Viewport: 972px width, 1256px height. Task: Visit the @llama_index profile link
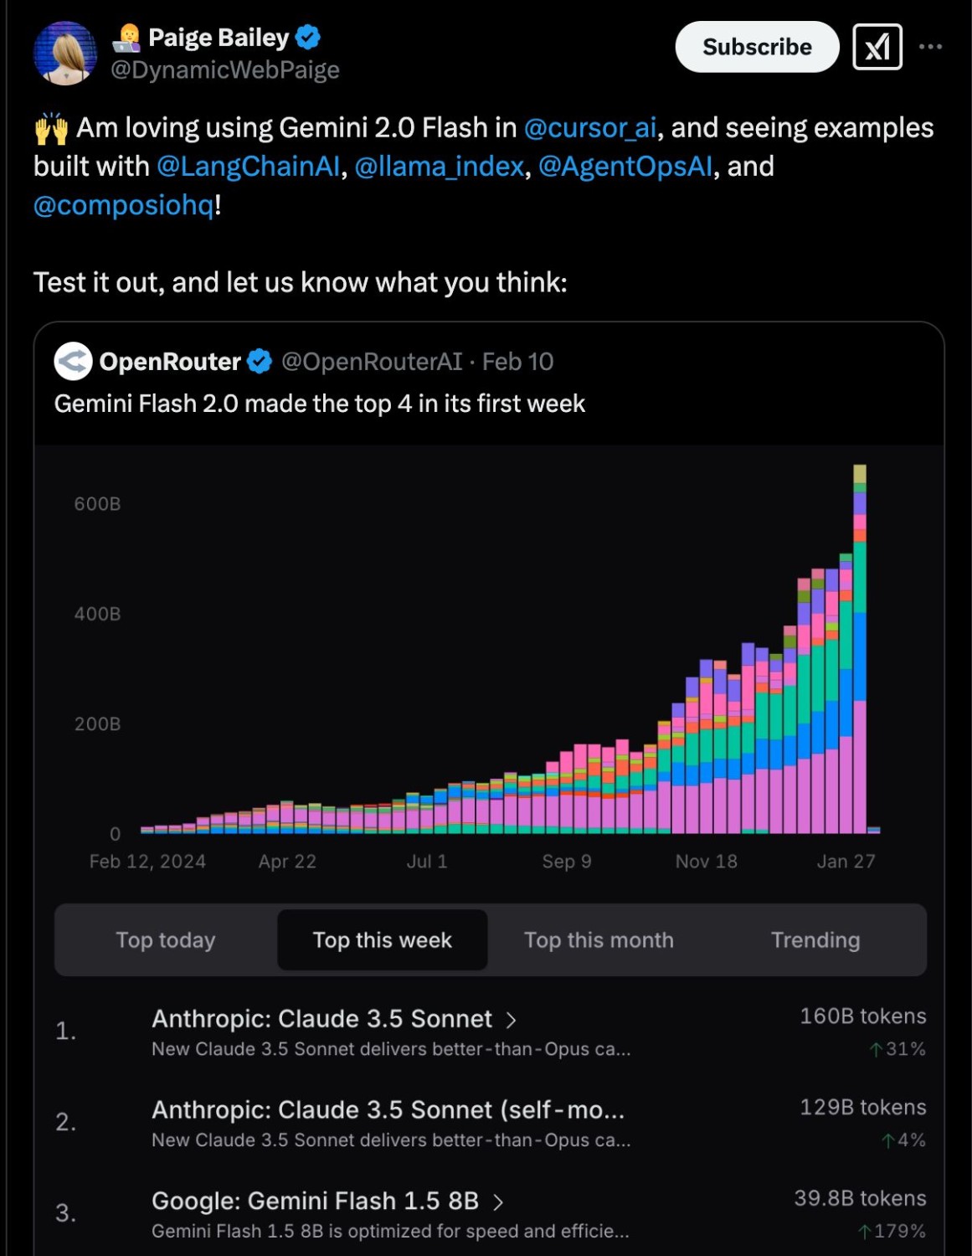[440, 167]
